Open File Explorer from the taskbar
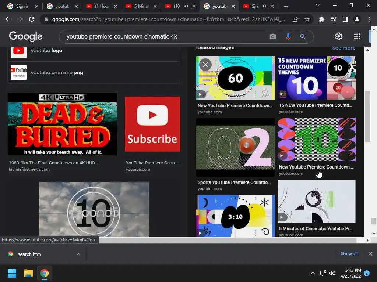Screen dimensions: 377x282 pyautogui.click(x=28, y=273)
